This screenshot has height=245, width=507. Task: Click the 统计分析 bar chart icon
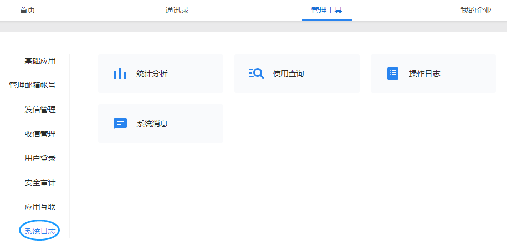[x=120, y=74]
